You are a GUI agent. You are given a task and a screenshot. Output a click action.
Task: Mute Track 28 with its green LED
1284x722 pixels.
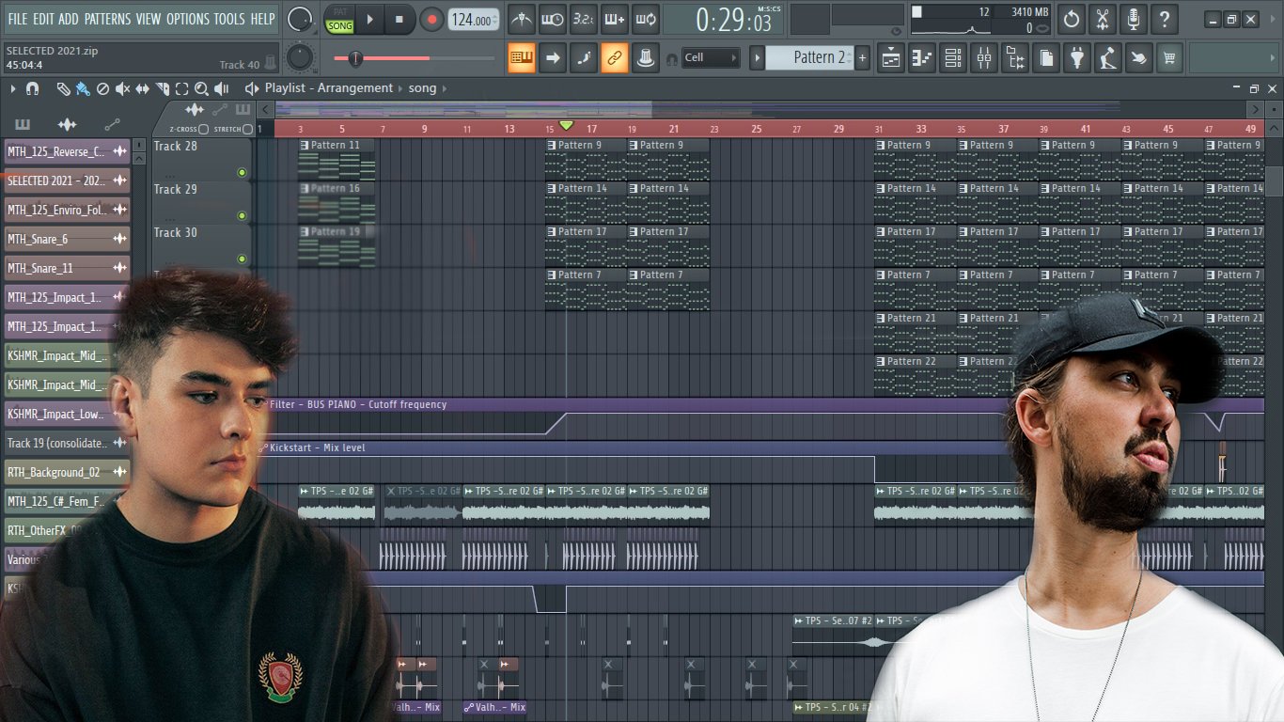point(242,172)
